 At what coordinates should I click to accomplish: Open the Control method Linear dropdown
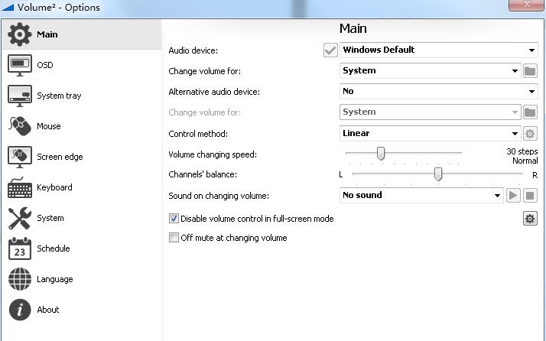click(430, 133)
